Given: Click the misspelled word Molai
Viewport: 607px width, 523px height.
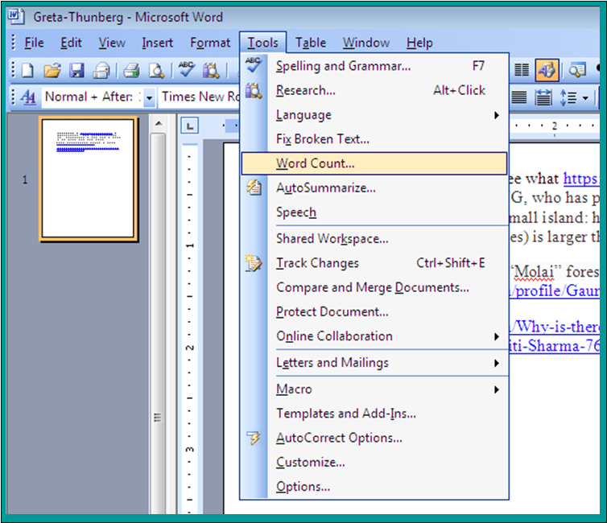Looking at the screenshot, I should (x=535, y=272).
